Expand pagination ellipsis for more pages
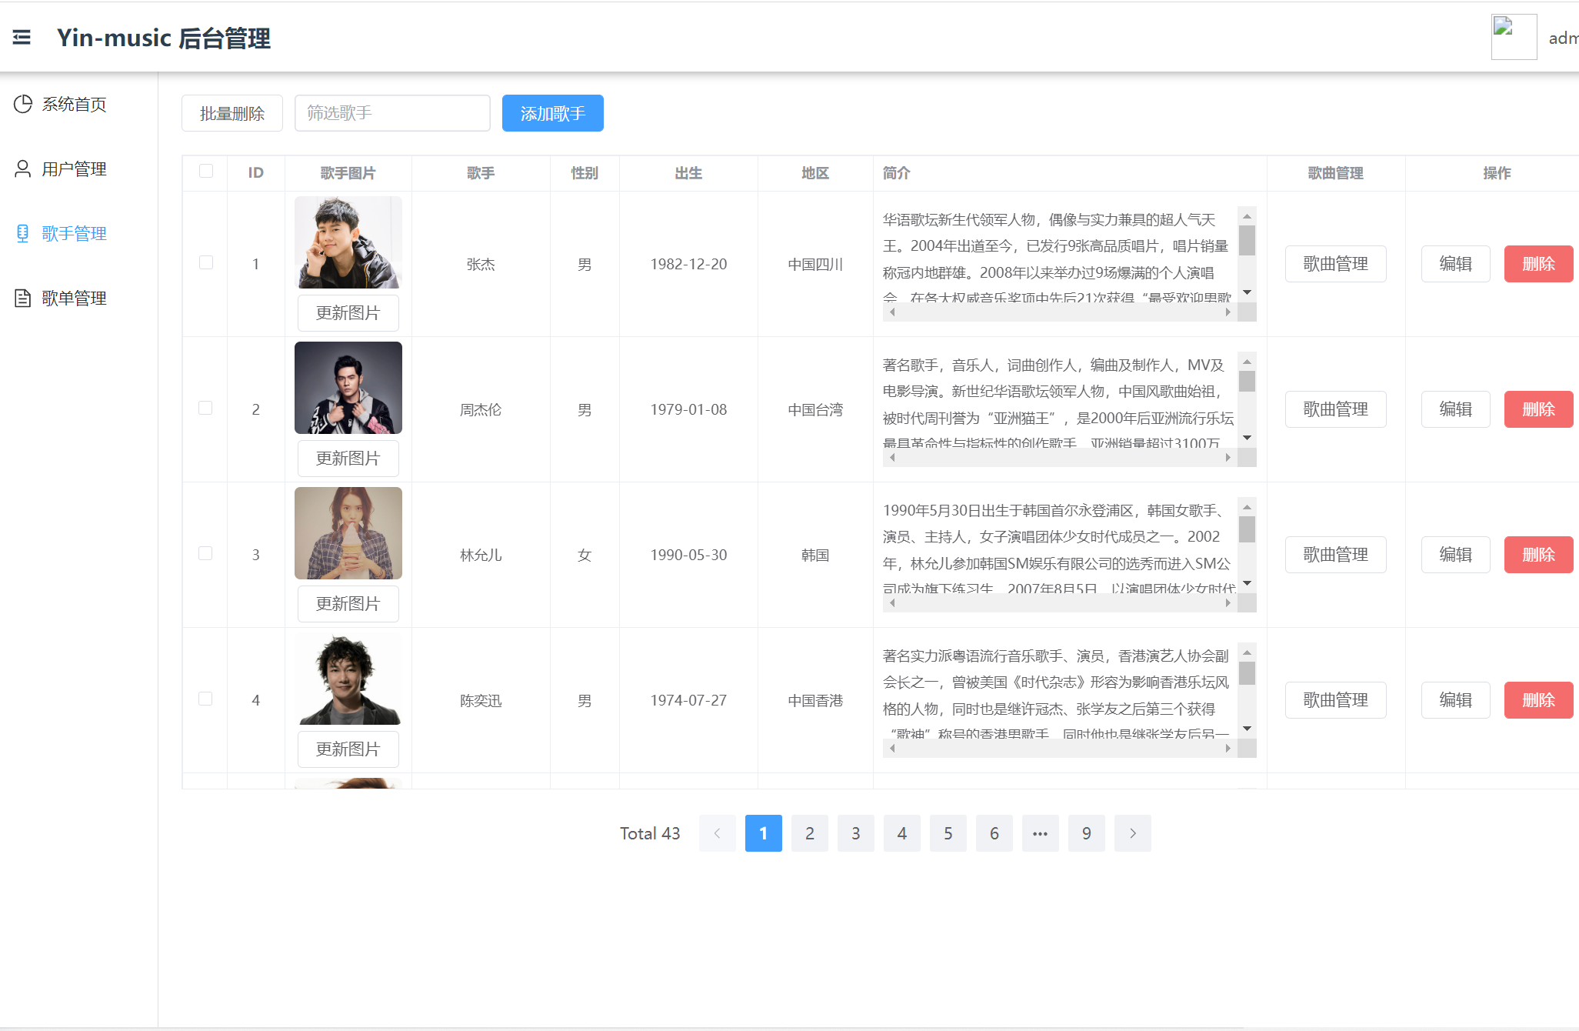 click(x=1040, y=833)
